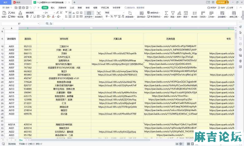The width and height of the screenshot is (244, 146).
Task: Click the horizontal scrollbar at the bottom
Action: [x=90, y=140]
